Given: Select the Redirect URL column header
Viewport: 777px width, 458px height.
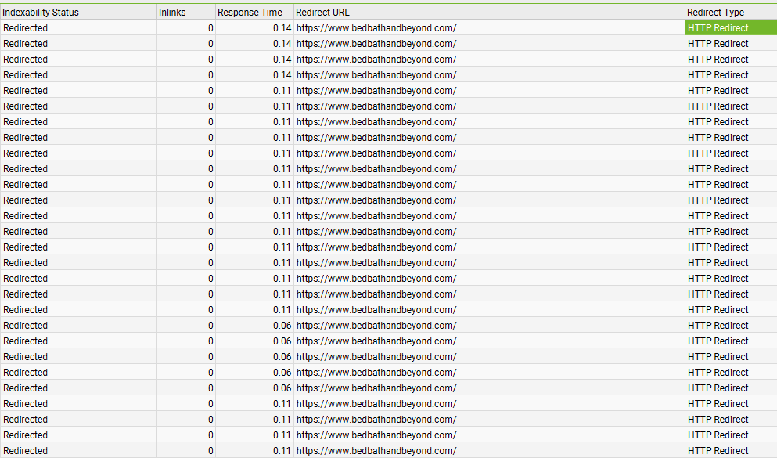Looking at the screenshot, I should coord(323,13).
